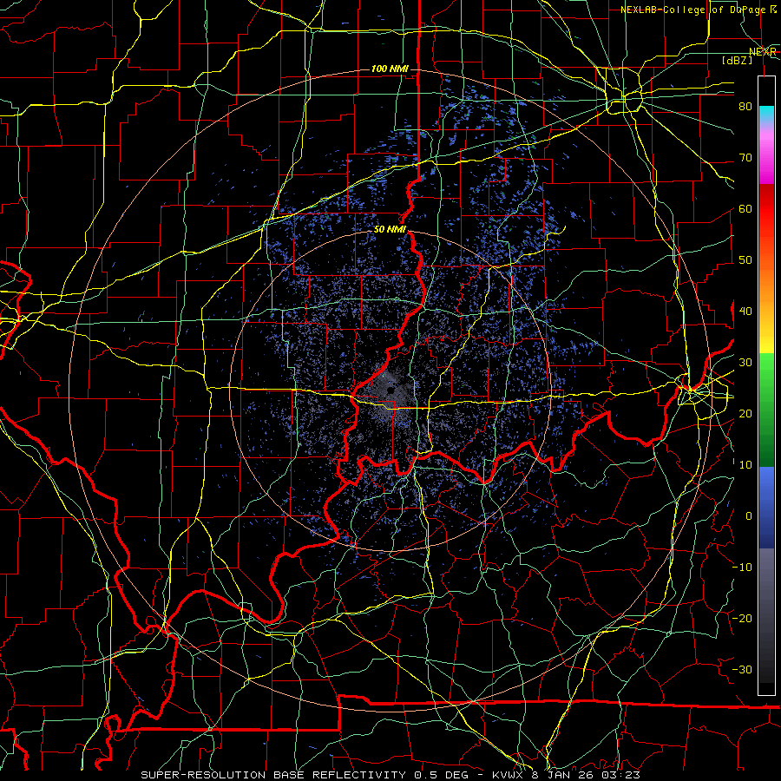Click the KVWX radar site identifier

pyautogui.click(x=509, y=775)
